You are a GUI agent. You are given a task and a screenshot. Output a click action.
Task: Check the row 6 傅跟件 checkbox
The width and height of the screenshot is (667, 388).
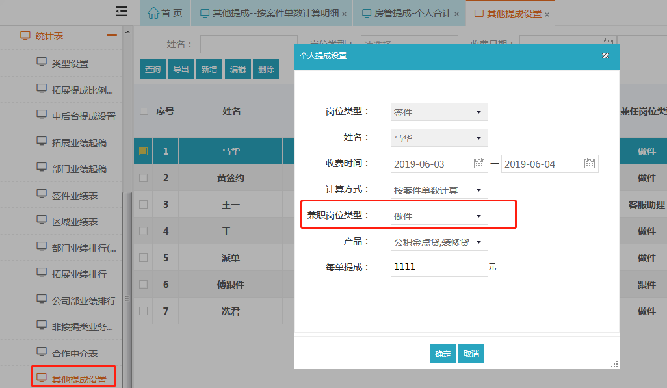pos(144,284)
